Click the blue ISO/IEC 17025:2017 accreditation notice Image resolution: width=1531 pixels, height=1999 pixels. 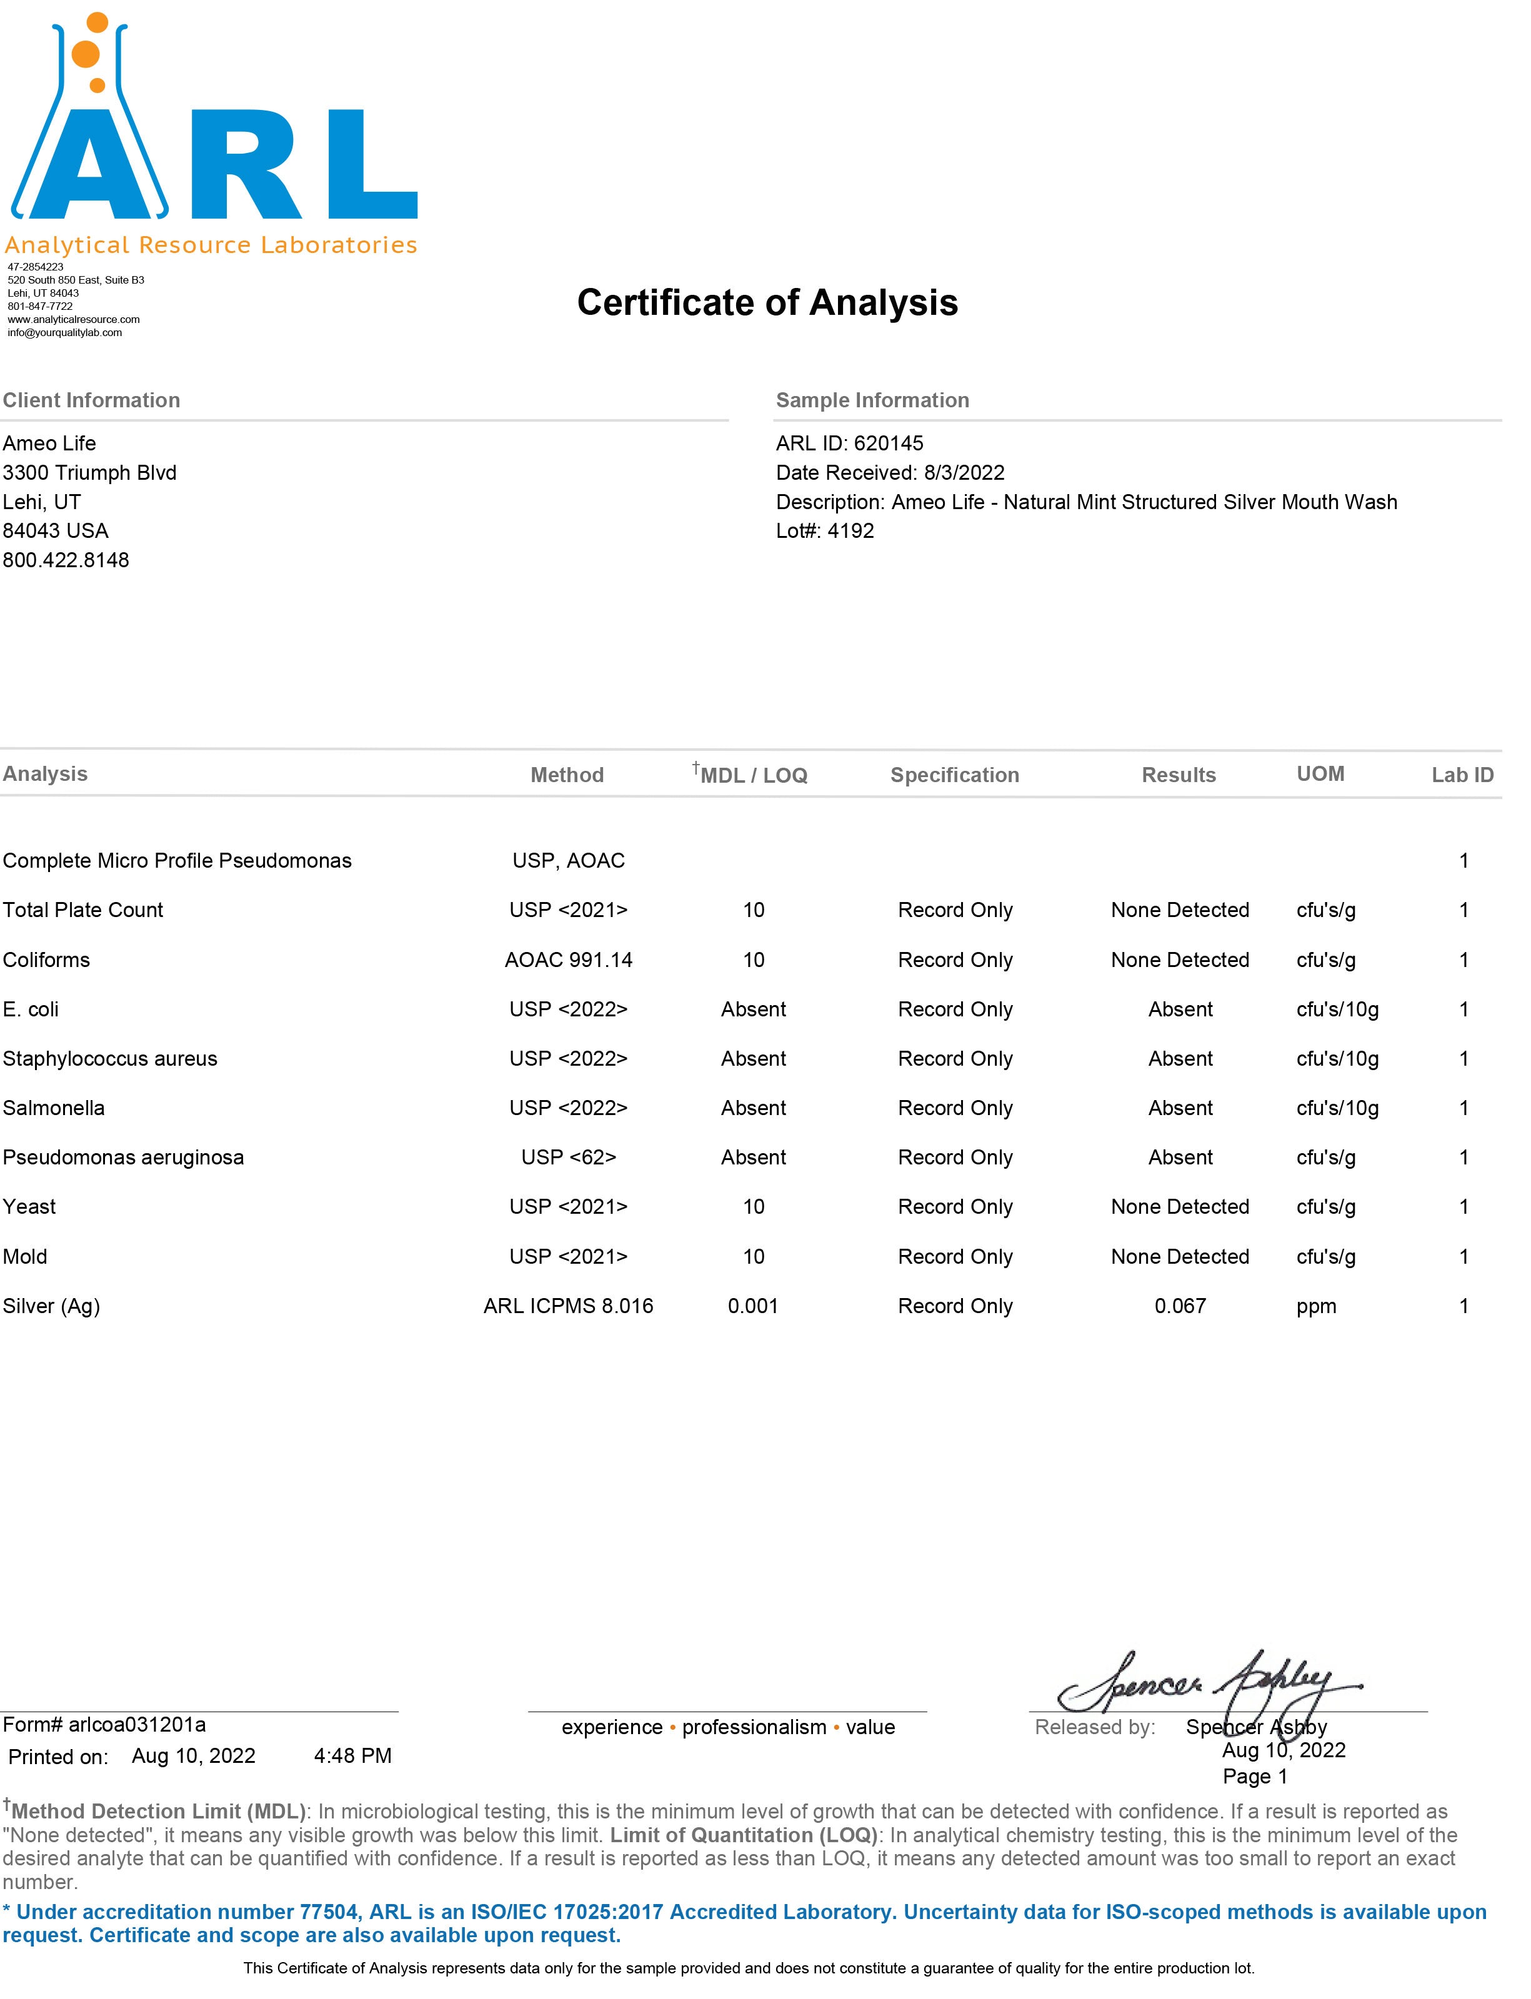pos(744,1922)
